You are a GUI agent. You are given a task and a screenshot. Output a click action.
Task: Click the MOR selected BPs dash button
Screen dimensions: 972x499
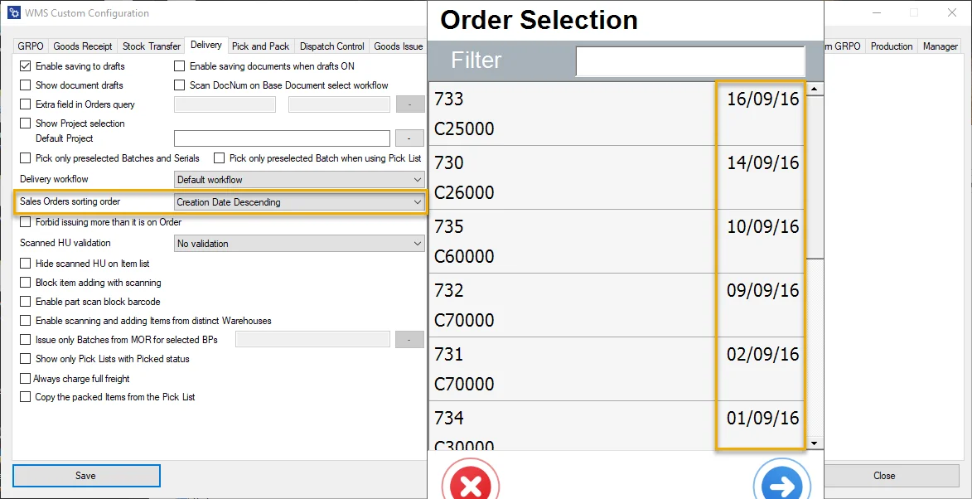pyautogui.click(x=410, y=340)
